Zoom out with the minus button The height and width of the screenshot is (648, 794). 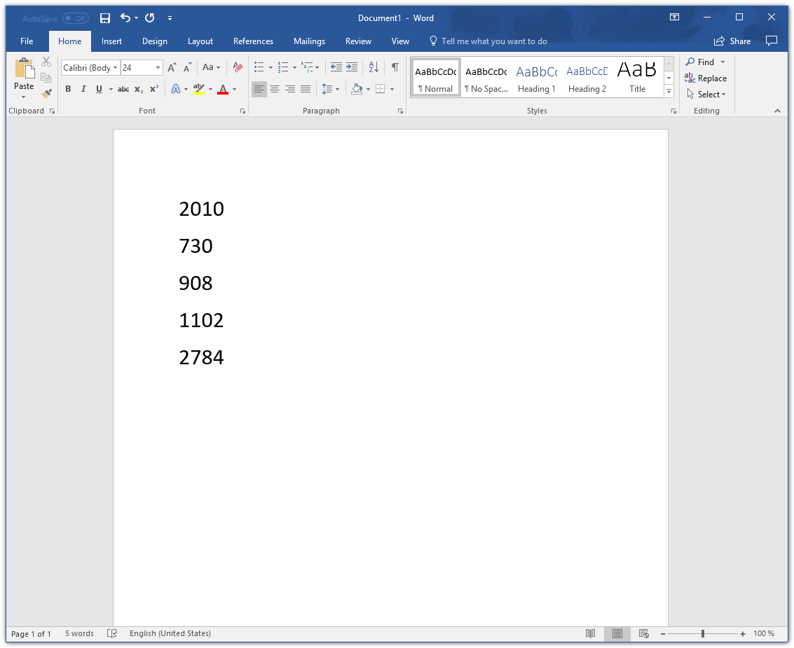click(x=663, y=634)
